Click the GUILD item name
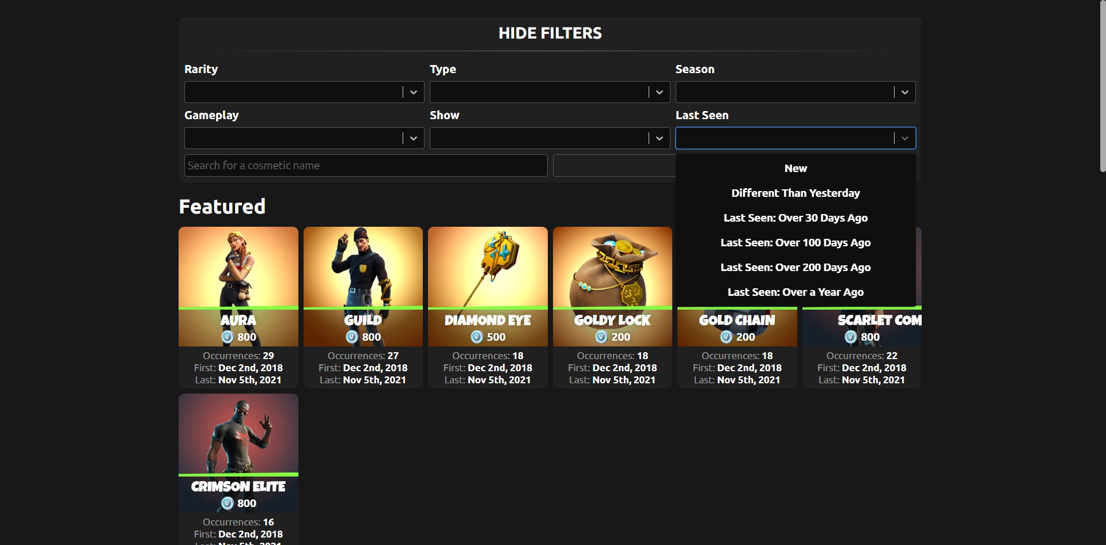This screenshot has height=545, width=1106. point(363,320)
